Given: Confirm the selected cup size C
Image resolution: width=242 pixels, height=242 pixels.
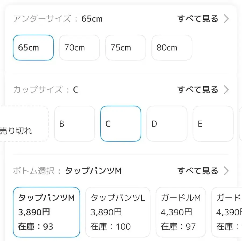Looking at the screenshot, I should click(x=120, y=124).
